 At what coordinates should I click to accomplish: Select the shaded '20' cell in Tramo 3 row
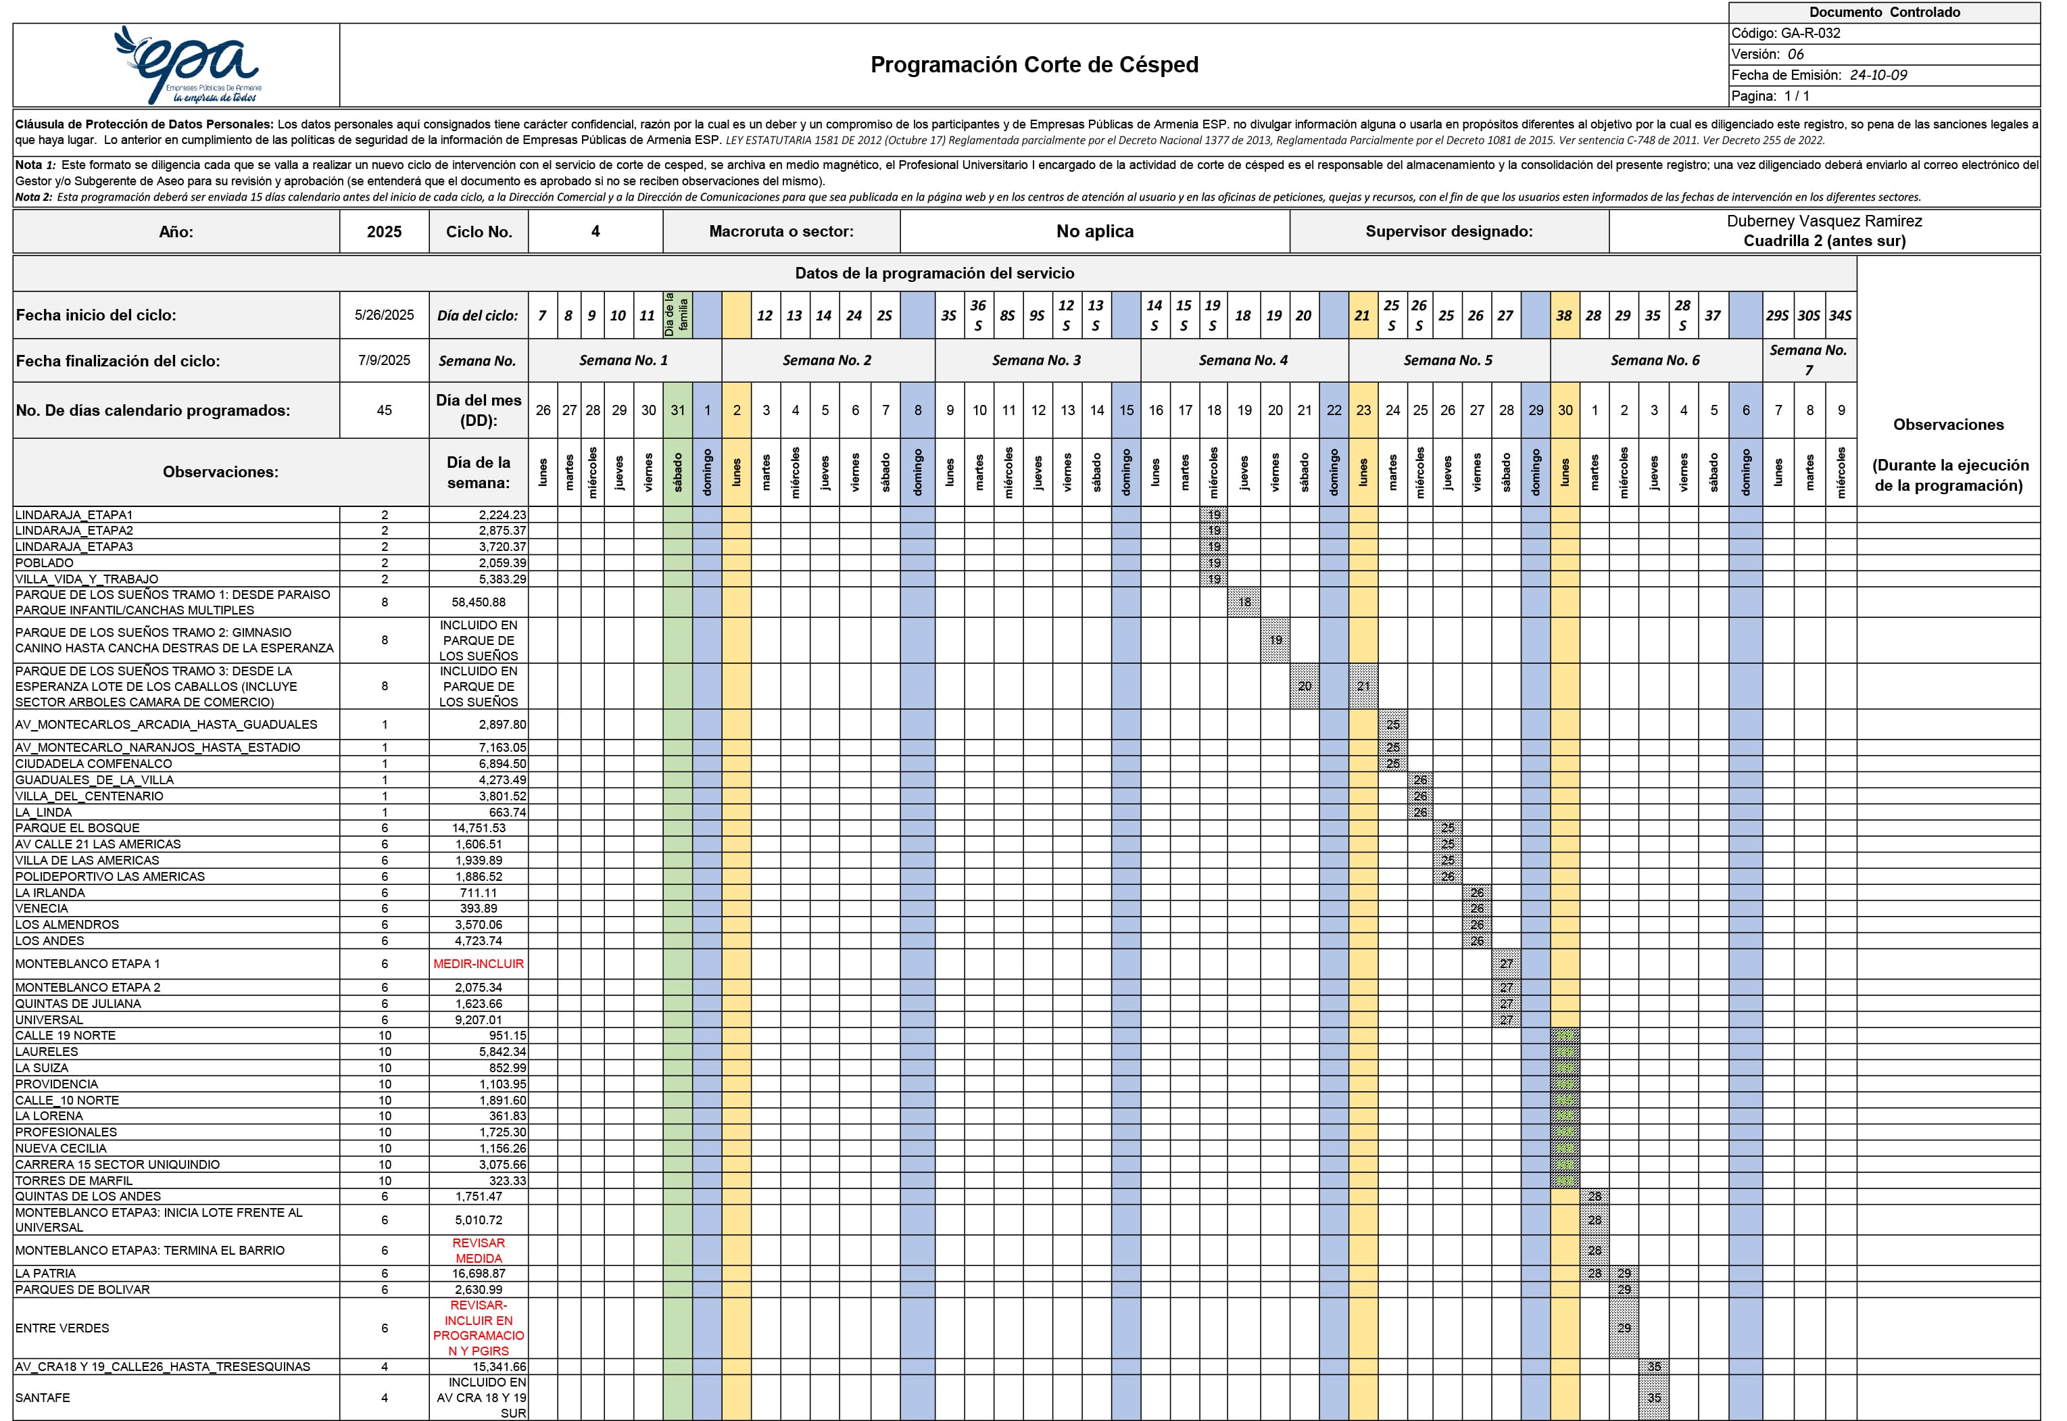(1304, 686)
